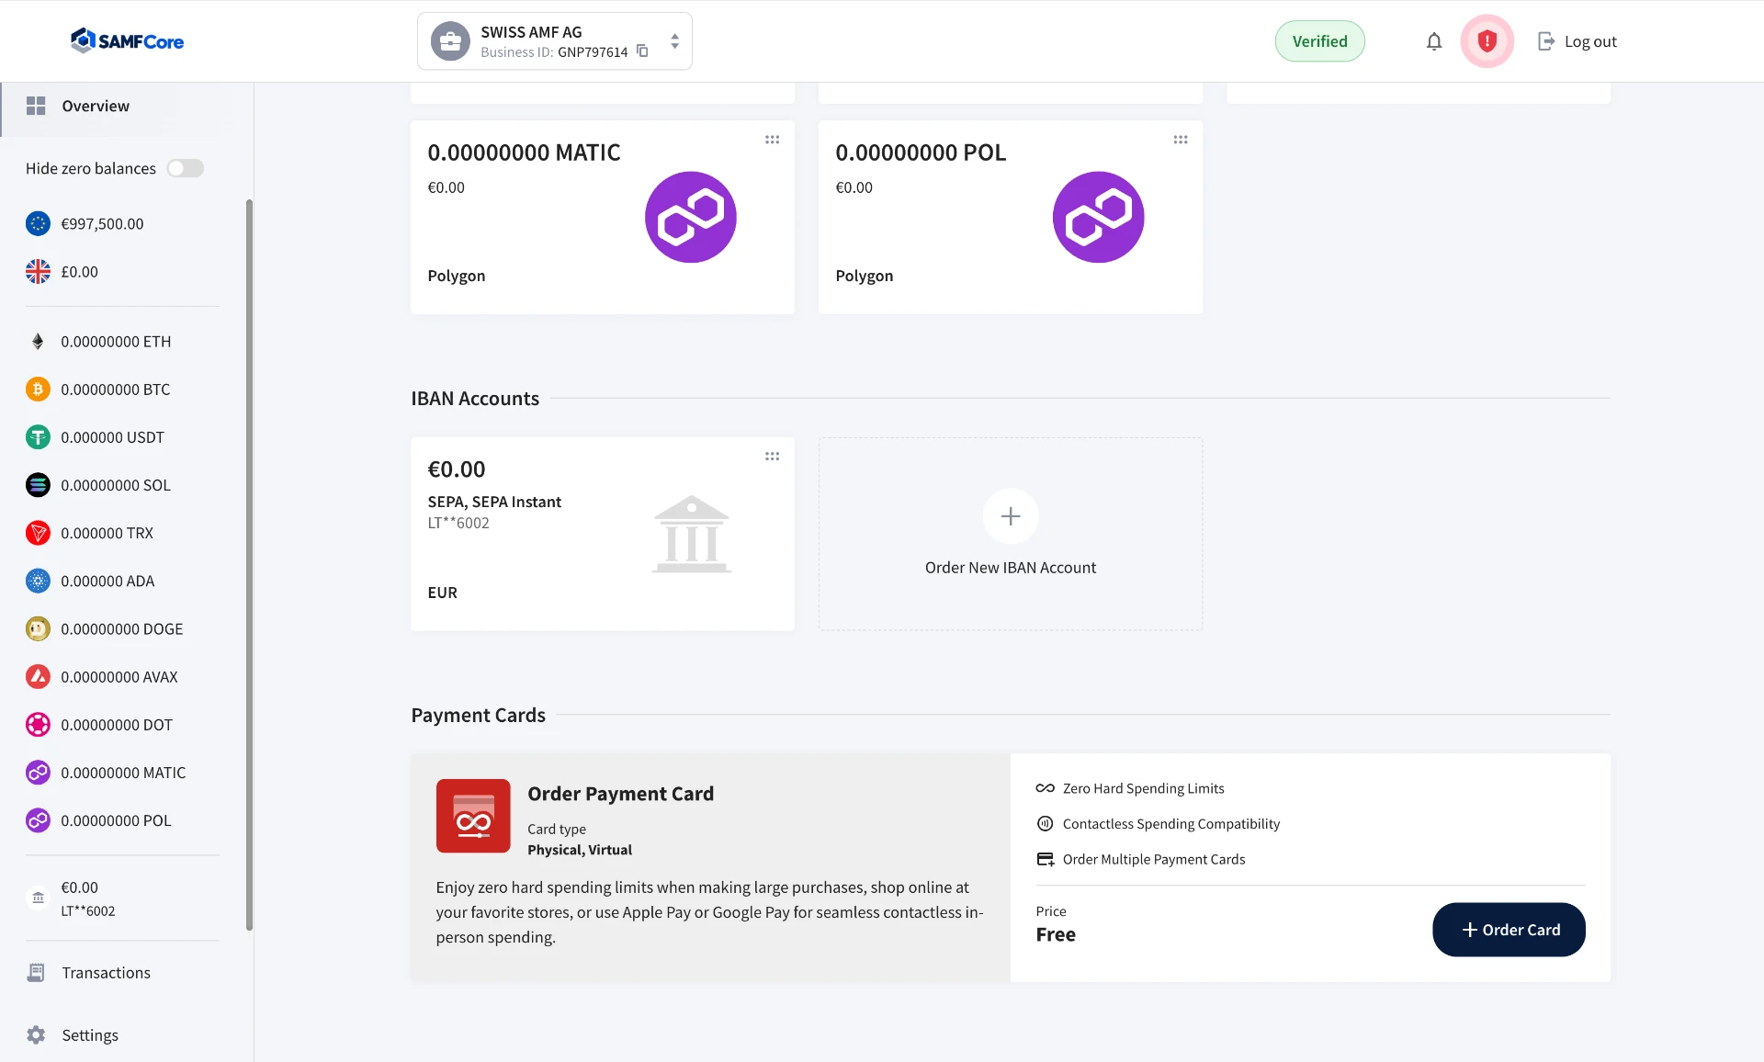This screenshot has height=1062, width=1764.
Task: Select the DOT balance in the sidebar
Action: pos(98,724)
